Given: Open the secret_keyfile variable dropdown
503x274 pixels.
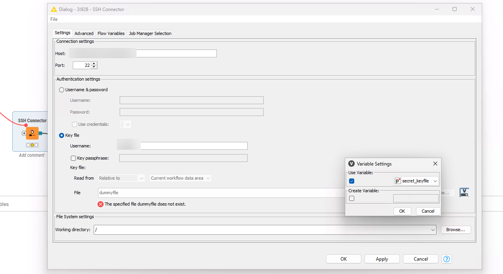Looking at the screenshot, I should tap(416, 181).
